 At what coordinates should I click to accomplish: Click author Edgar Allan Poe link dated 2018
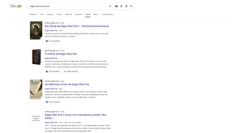pyautogui.click(x=51, y=31)
